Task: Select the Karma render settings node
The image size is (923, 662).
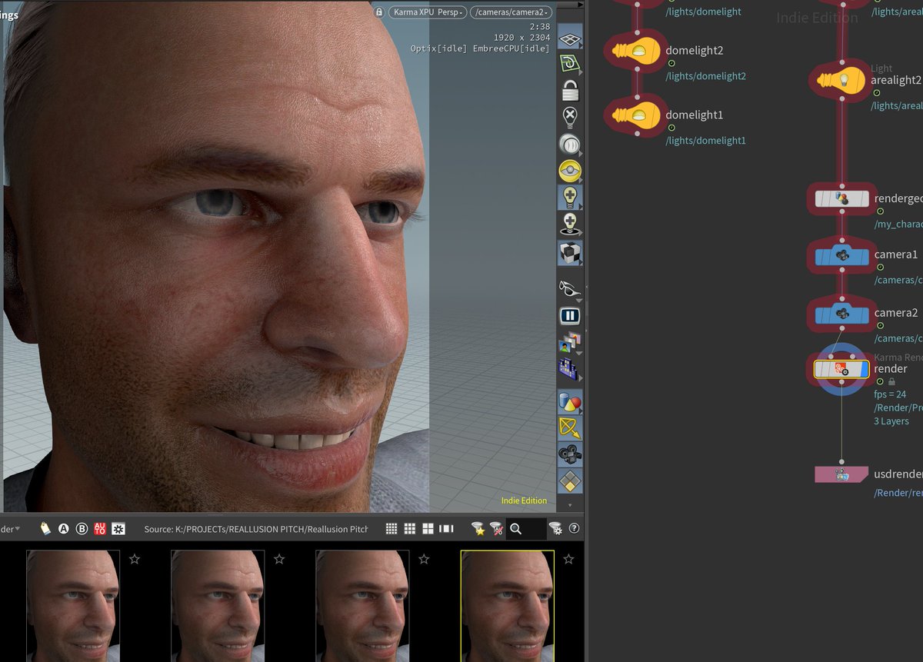Action: pyautogui.click(x=841, y=370)
